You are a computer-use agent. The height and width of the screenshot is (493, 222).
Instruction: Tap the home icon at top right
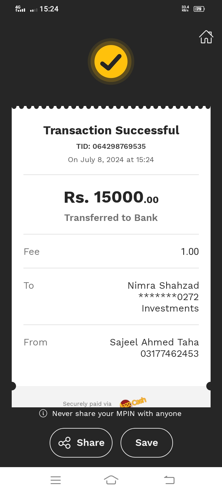[x=206, y=37]
